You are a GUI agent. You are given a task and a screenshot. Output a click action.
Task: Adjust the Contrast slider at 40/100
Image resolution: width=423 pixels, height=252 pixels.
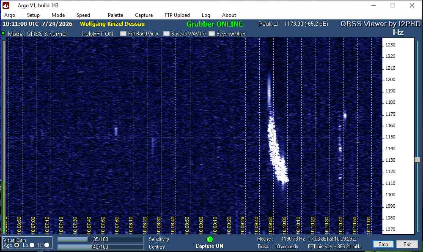click(x=100, y=247)
